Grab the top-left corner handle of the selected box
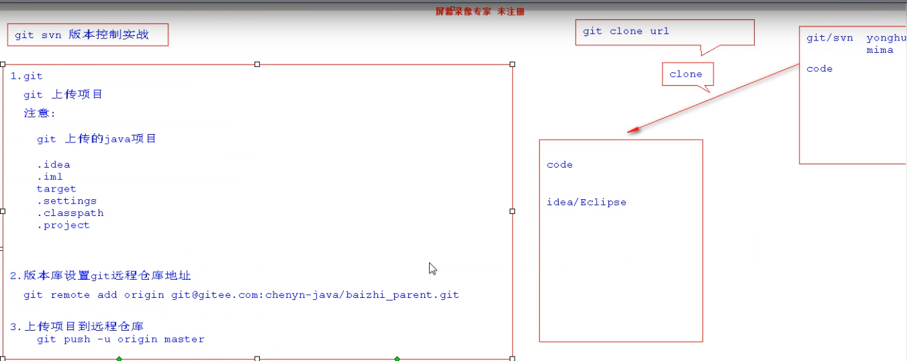This screenshot has height=361, width=907. tap(3, 64)
